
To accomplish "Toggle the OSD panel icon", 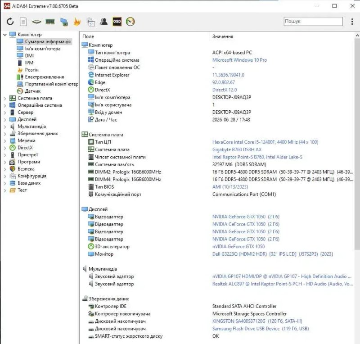I will tap(117, 22).
